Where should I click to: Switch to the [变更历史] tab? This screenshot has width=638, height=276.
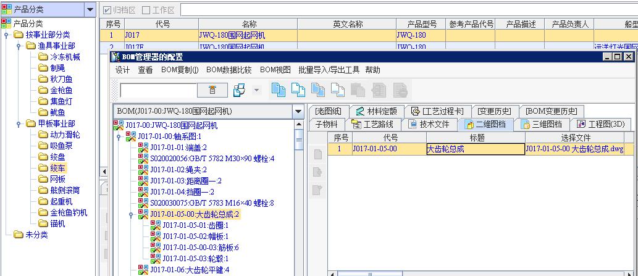[494, 111]
